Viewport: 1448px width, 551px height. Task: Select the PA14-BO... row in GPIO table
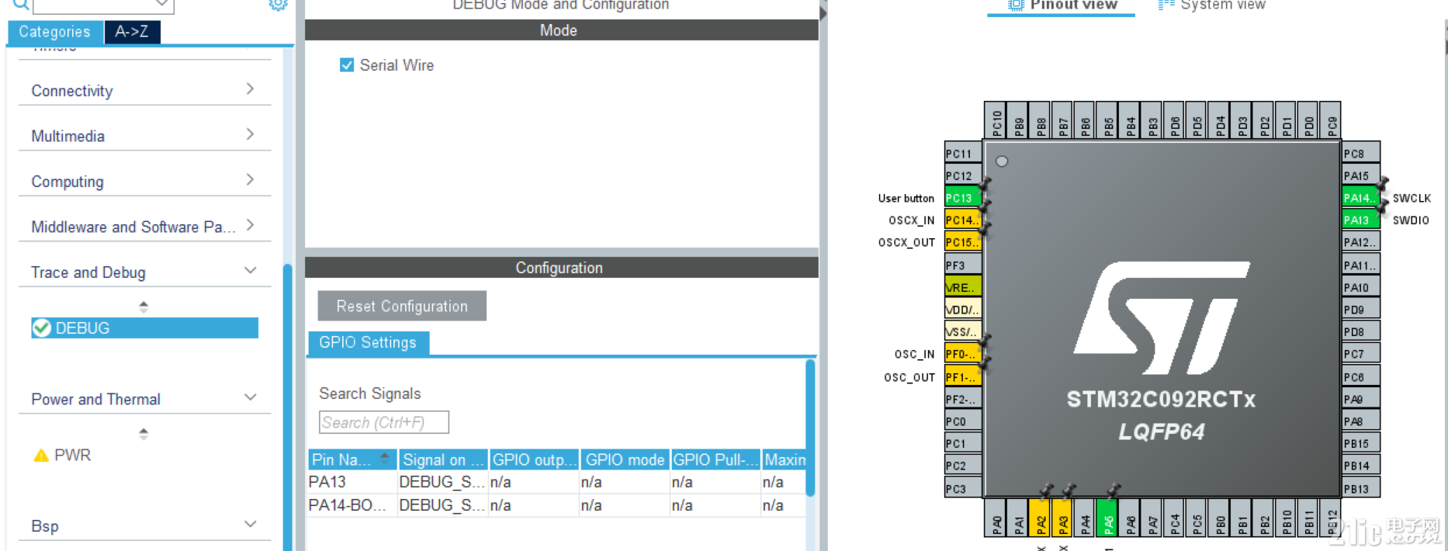coord(556,505)
